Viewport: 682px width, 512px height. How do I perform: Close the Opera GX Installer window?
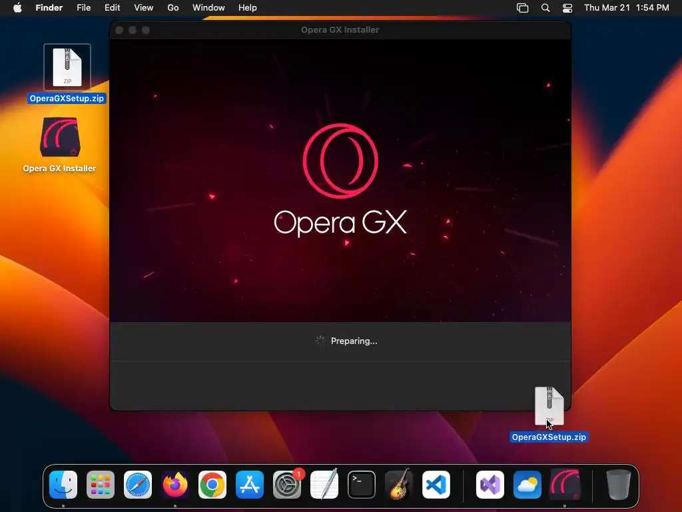119,29
